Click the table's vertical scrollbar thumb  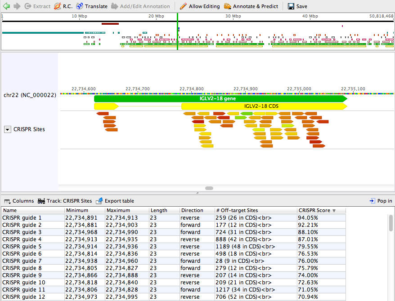tap(391, 223)
